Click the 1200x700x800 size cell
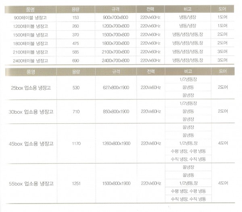The image size is (242, 212). 116,26
